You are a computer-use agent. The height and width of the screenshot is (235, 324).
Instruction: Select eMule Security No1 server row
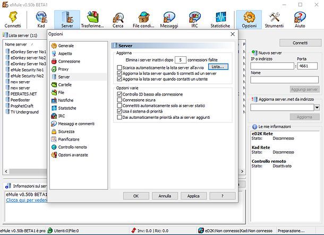click(x=25, y=69)
